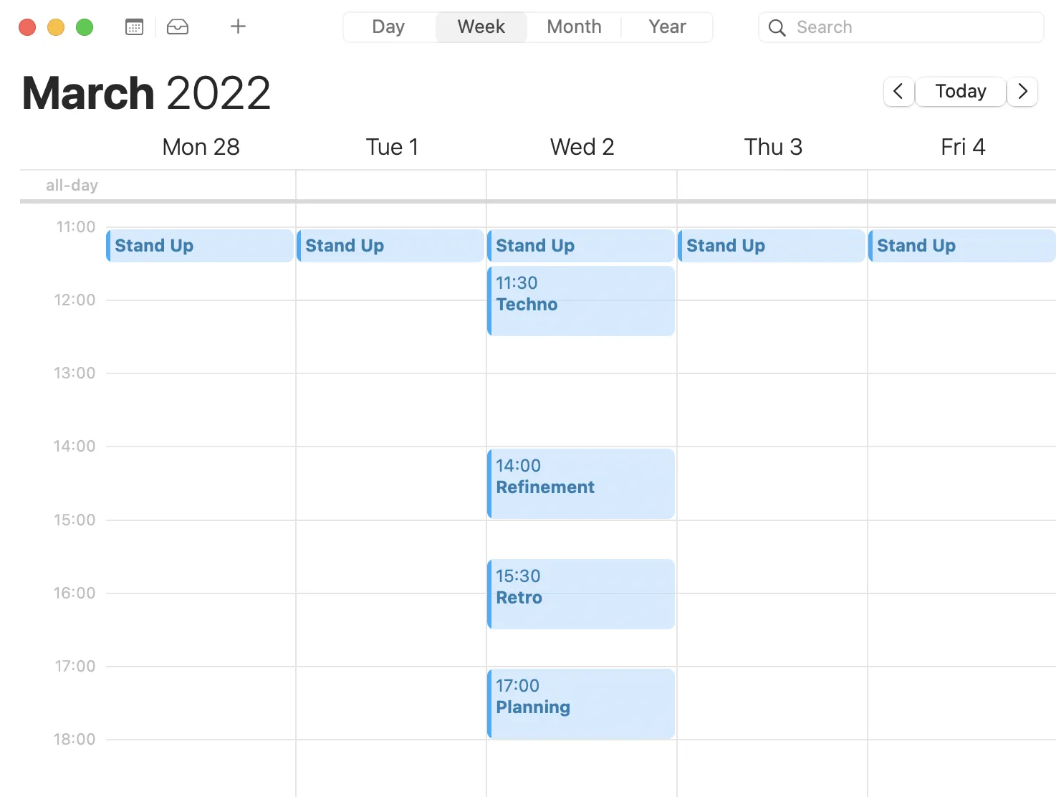
Task: Select the Year view segment
Action: (x=666, y=27)
